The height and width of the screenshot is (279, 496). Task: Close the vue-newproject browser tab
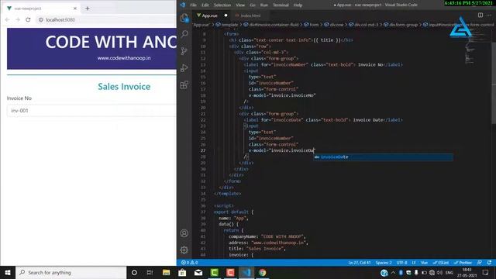(x=75, y=9)
